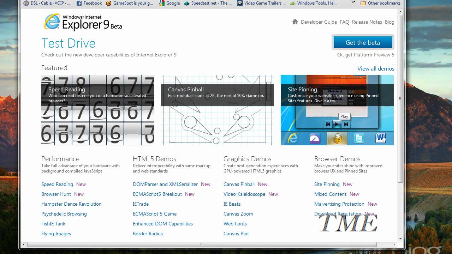Open the ECMAScript 5 Game demo

click(x=155, y=214)
